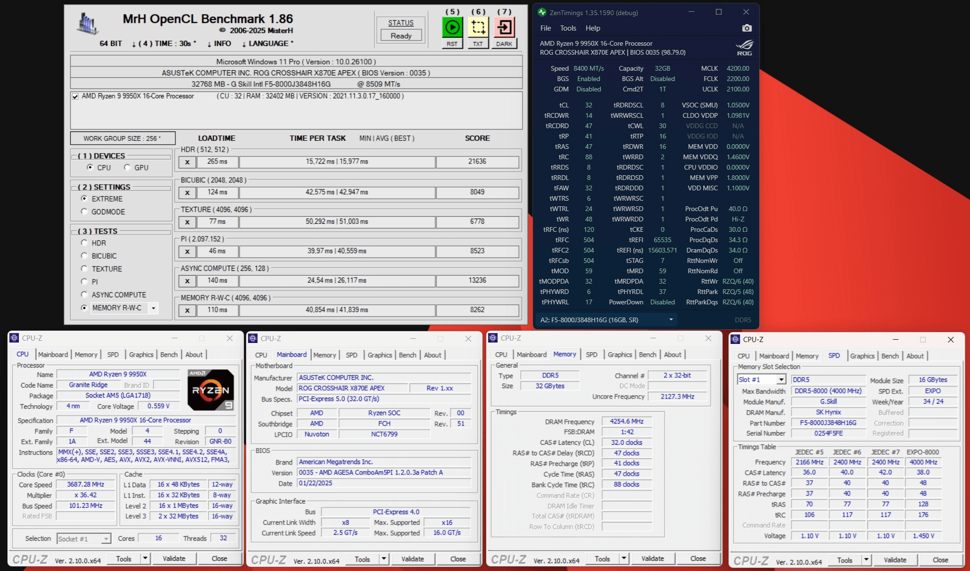
Task: Select the TEXTURE test radio
Action: click(x=84, y=269)
